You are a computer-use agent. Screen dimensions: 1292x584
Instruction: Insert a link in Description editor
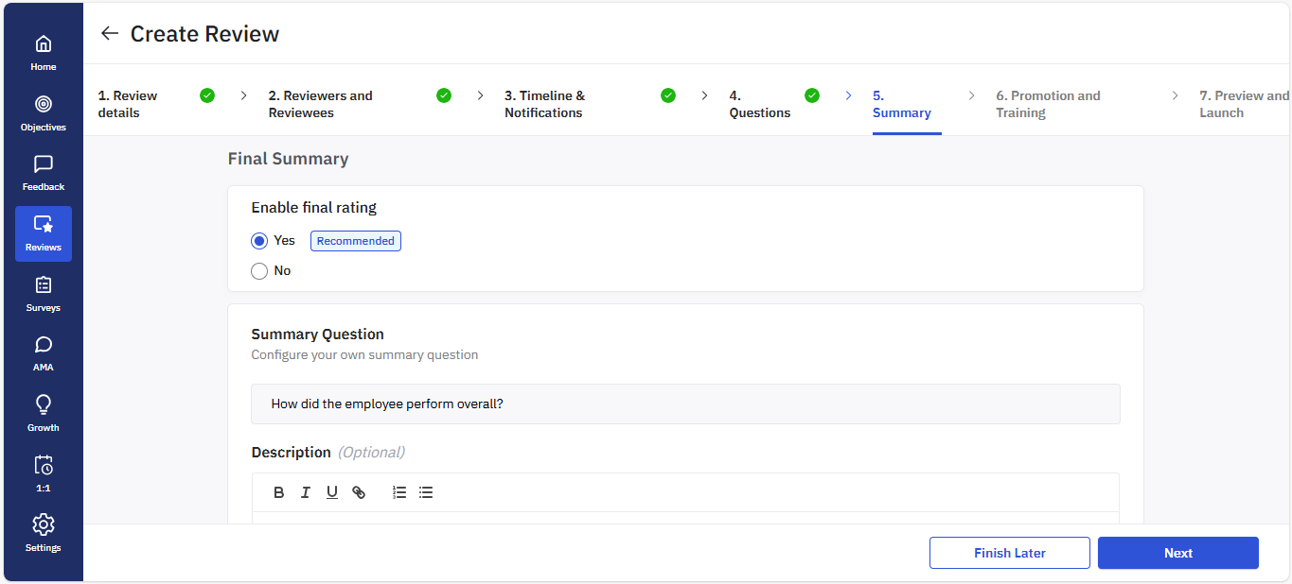[x=359, y=492]
